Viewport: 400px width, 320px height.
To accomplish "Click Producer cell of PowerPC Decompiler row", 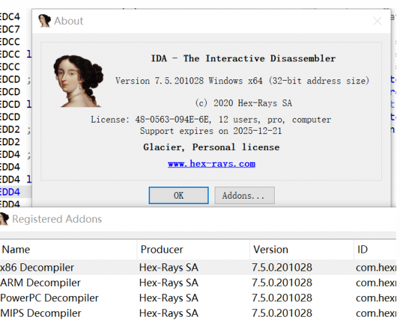I will [x=169, y=298].
